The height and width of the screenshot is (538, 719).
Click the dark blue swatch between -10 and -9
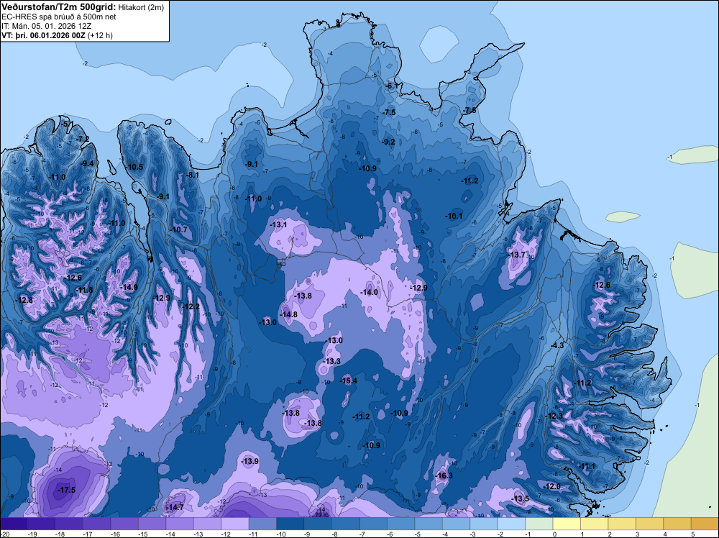(x=290, y=524)
